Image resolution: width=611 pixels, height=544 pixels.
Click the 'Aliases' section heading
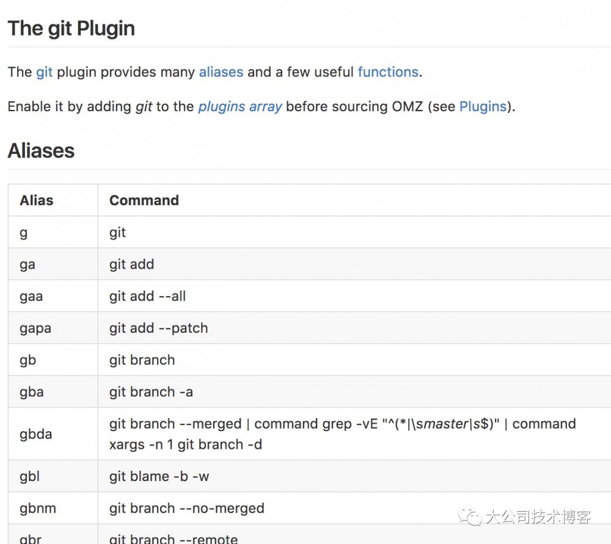(41, 151)
